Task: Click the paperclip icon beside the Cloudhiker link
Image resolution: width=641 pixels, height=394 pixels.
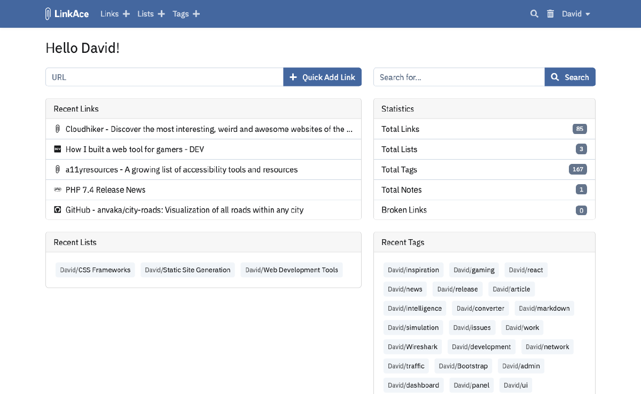Action: [x=57, y=129]
